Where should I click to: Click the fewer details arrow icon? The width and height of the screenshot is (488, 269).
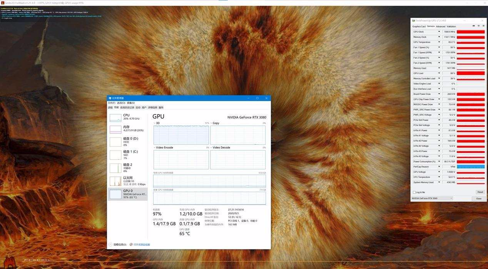110,244
